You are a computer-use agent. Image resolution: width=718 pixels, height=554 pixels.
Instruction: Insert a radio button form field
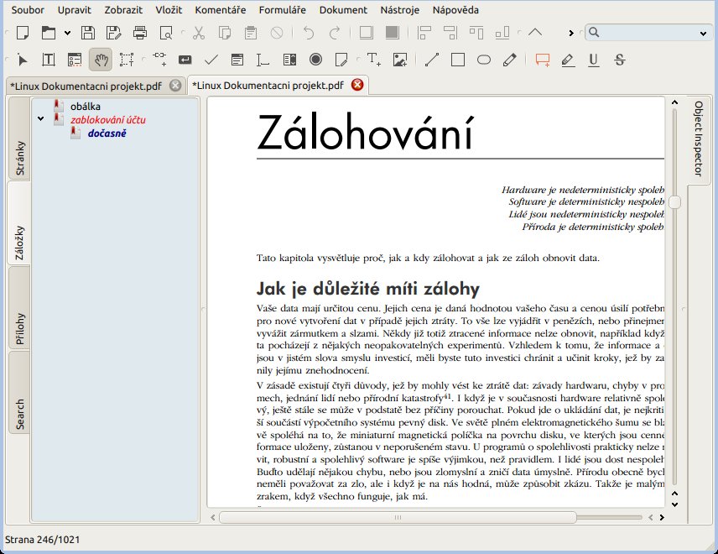315,60
